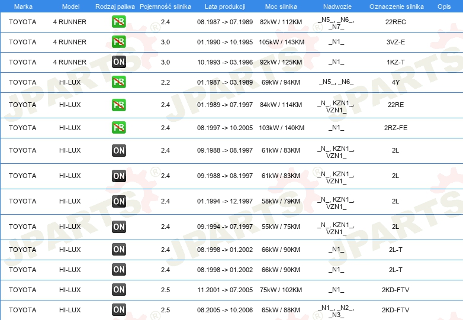The image size is (463, 320).
Task: Click the ON diesel icon in the 55kW / 75KM row
Action: 118,227
